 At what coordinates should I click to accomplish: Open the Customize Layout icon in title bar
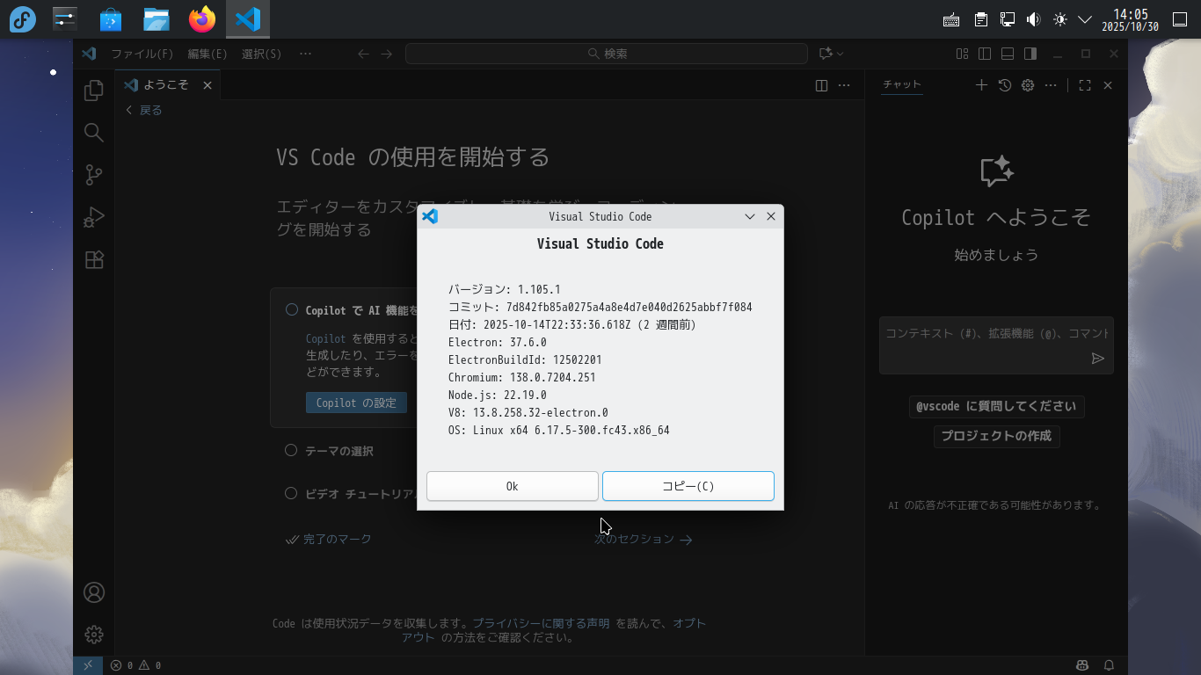[963, 54]
